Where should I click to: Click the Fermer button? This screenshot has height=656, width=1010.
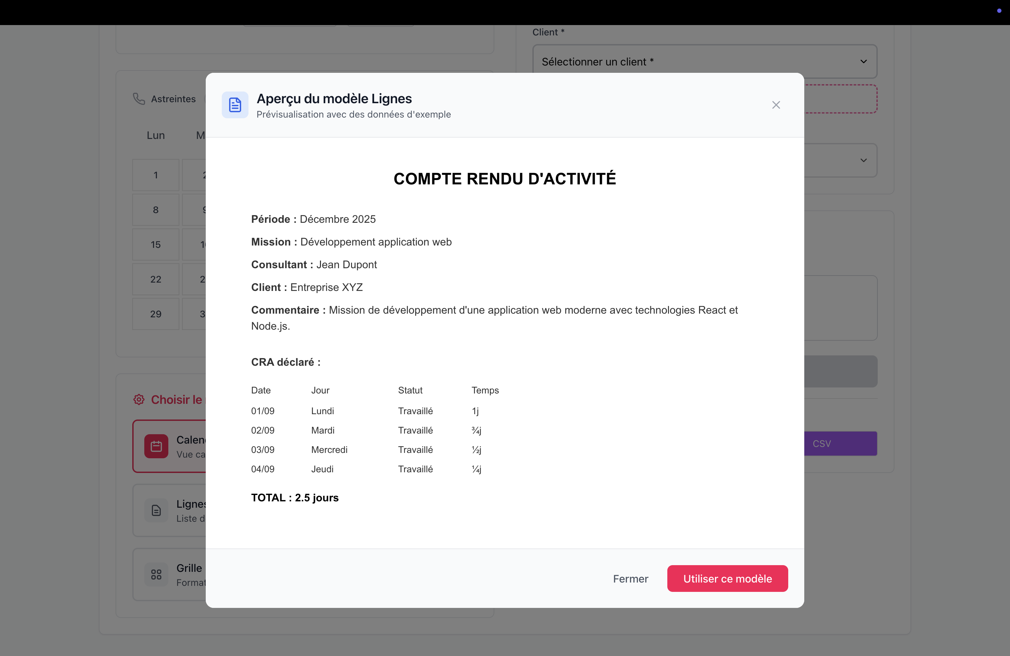pyautogui.click(x=630, y=579)
